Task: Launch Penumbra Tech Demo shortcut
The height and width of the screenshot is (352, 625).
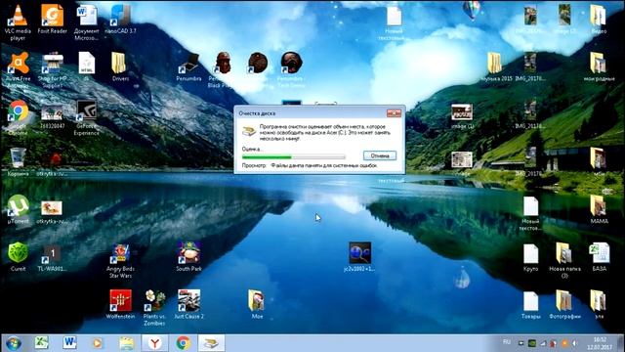Action: click(291, 69)
